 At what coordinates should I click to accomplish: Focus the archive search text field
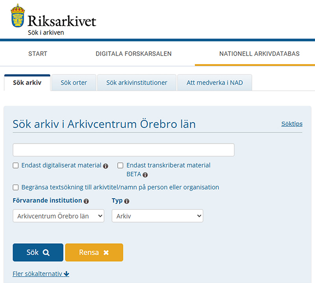click(x=124, y=150)
